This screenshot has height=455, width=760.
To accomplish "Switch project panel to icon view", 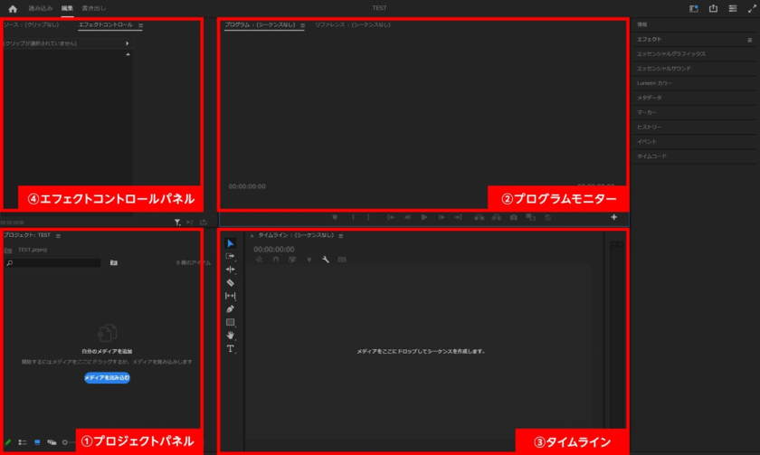I will [37, 442].
